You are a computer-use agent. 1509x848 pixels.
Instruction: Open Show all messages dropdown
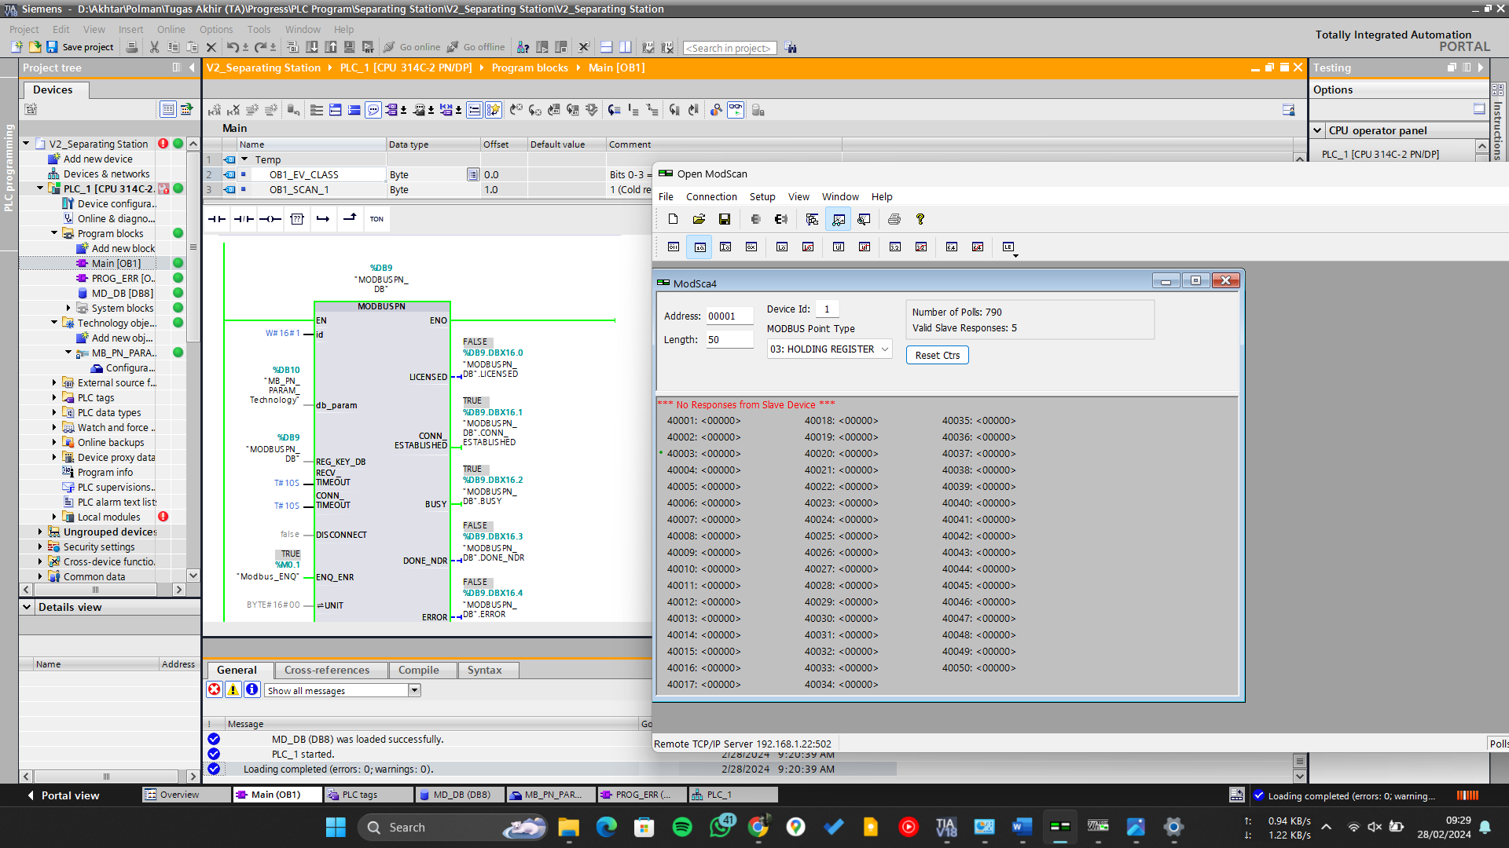[414, 690]
